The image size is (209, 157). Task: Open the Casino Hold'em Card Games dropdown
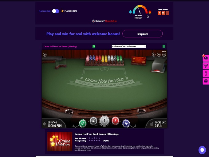click(129, 46)
